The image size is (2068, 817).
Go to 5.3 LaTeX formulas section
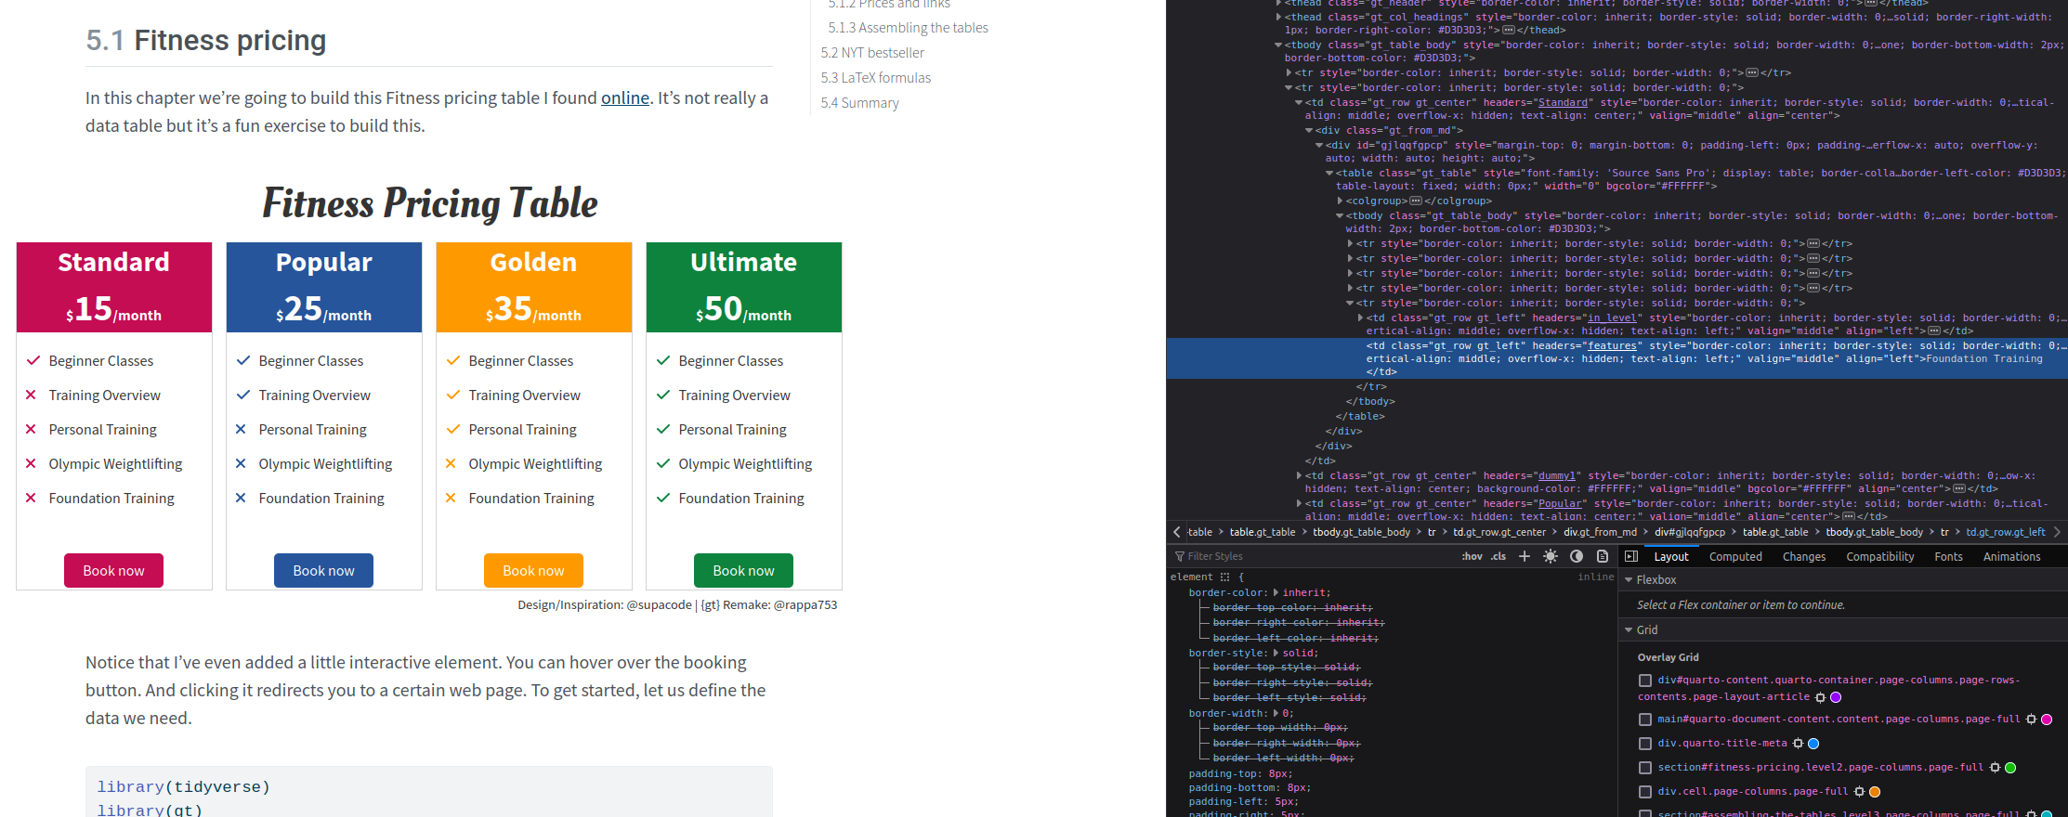click(x=875, y=78)
